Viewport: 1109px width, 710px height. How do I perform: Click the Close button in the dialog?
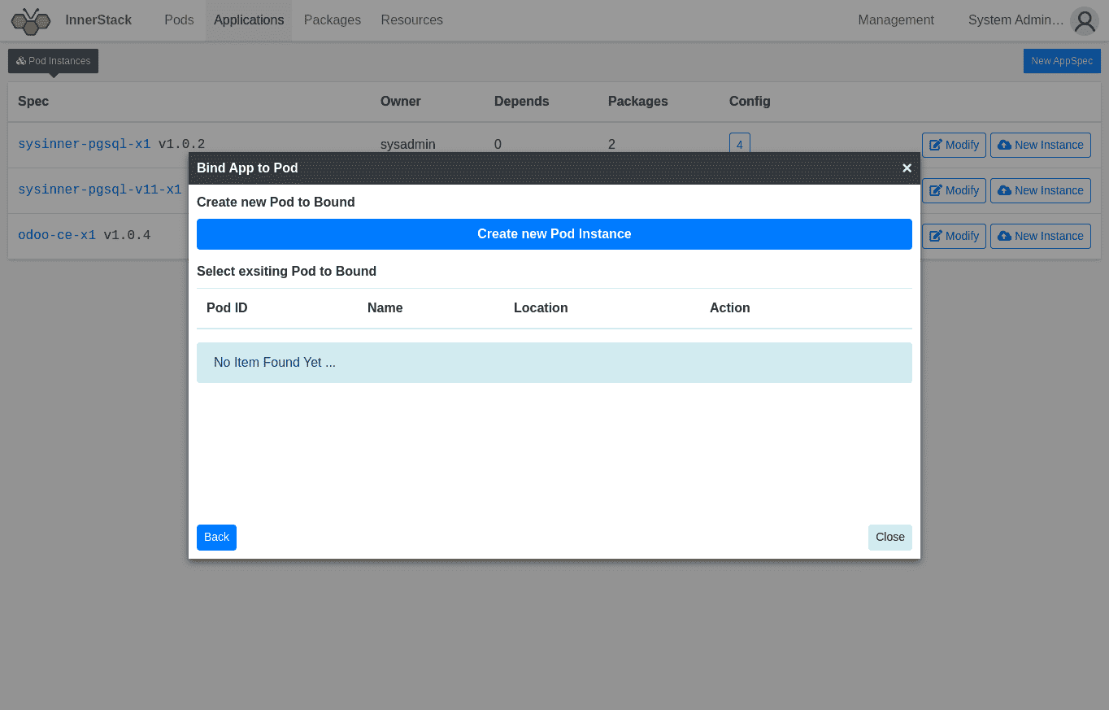890,538
